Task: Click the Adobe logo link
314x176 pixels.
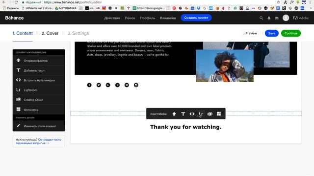Action: click(301, 18)
